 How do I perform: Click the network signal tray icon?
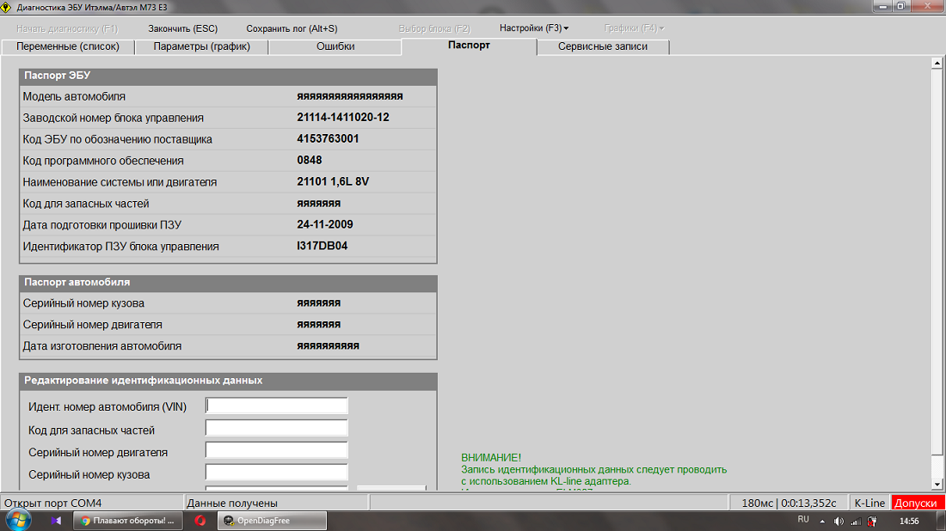[856, 521]
